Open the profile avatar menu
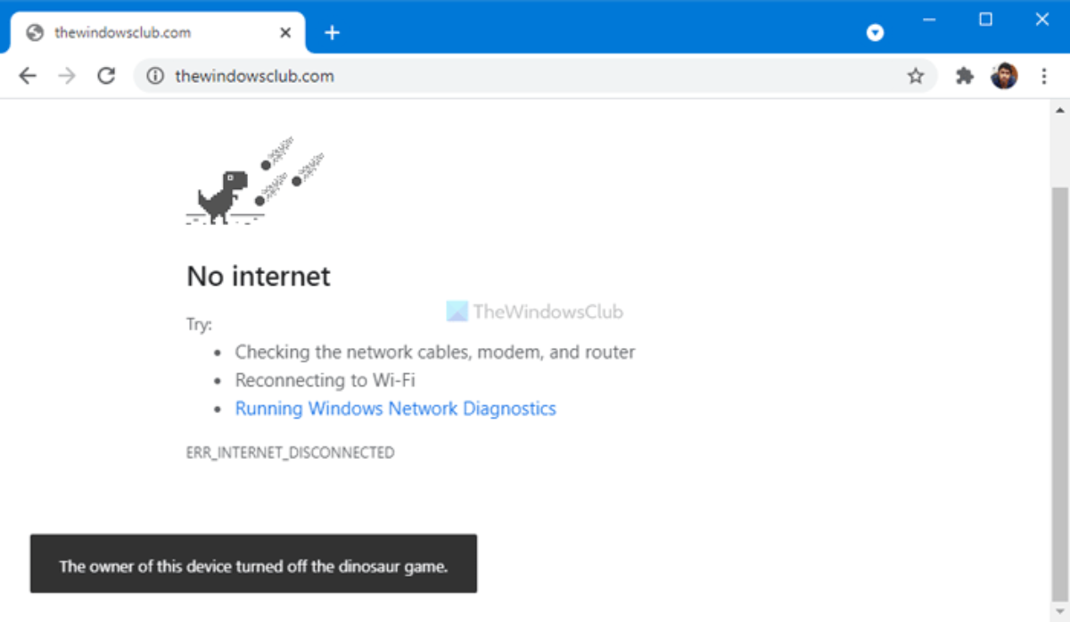The height and width of the screenshot is (622, 1070). click(x=1004, y=76)
